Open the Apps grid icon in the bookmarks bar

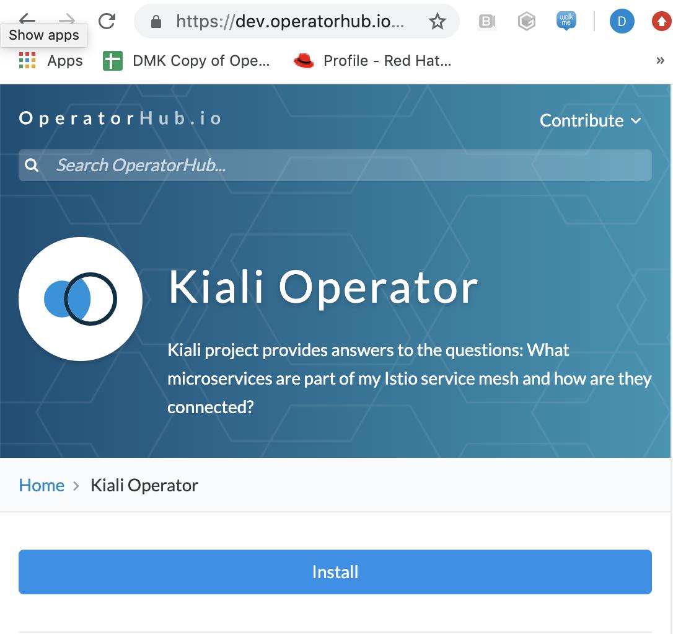(x=27, y=61)
